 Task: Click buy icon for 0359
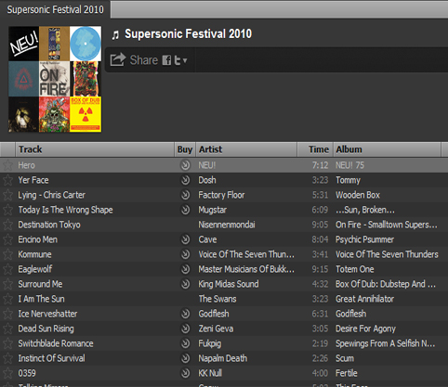coord(185,373)
